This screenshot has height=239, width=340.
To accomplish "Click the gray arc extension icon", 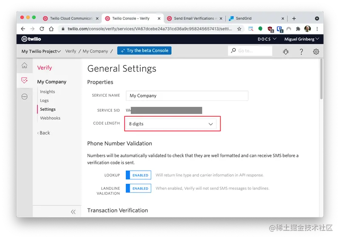I will [289, 29].
